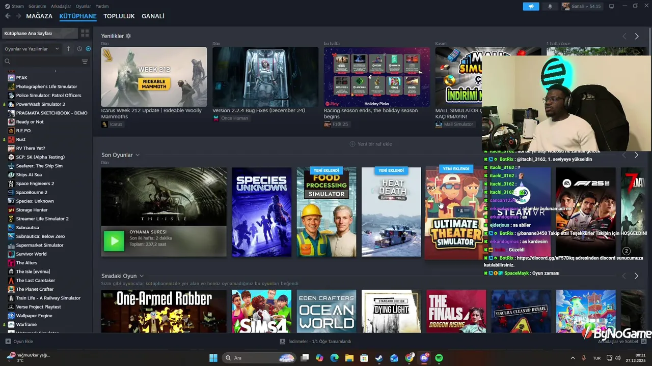Click the Space Engineers 2 icon

[x=11, y=184]
